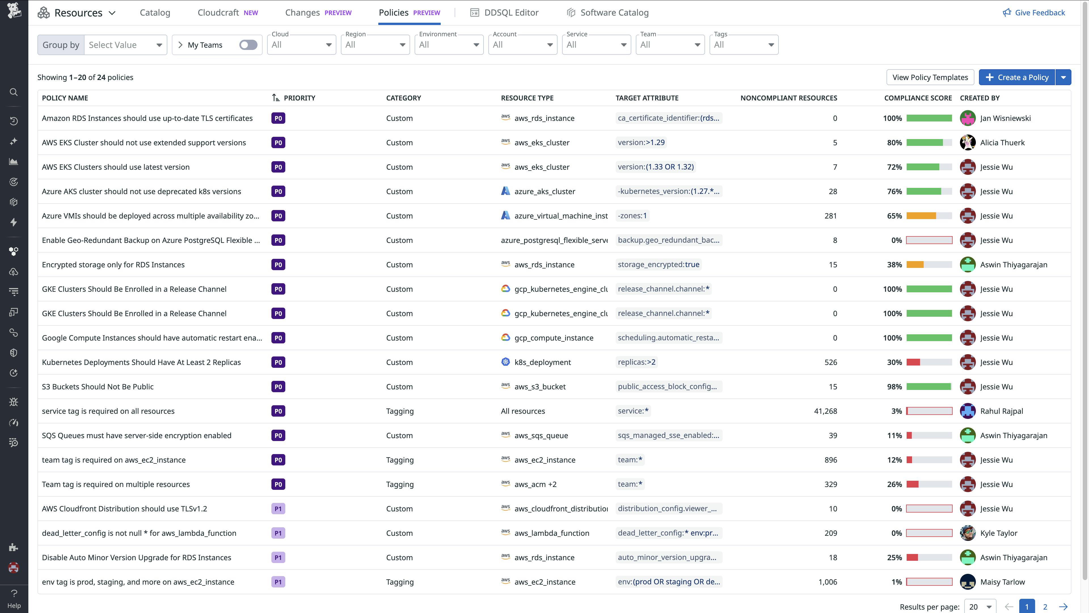Open the bug (error tracking) sidebar icon
1089x613 pixels.
(x=14, y=402)
